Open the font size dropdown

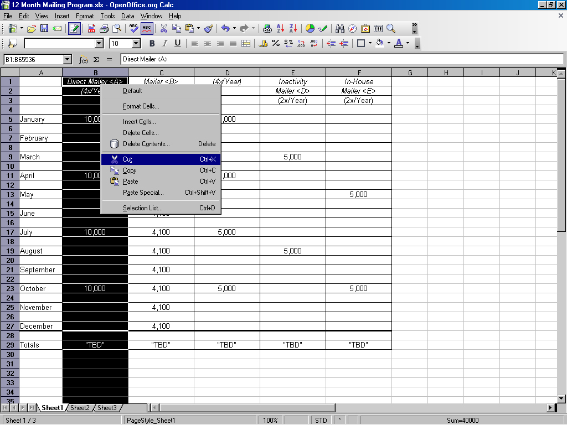[136, 43]
